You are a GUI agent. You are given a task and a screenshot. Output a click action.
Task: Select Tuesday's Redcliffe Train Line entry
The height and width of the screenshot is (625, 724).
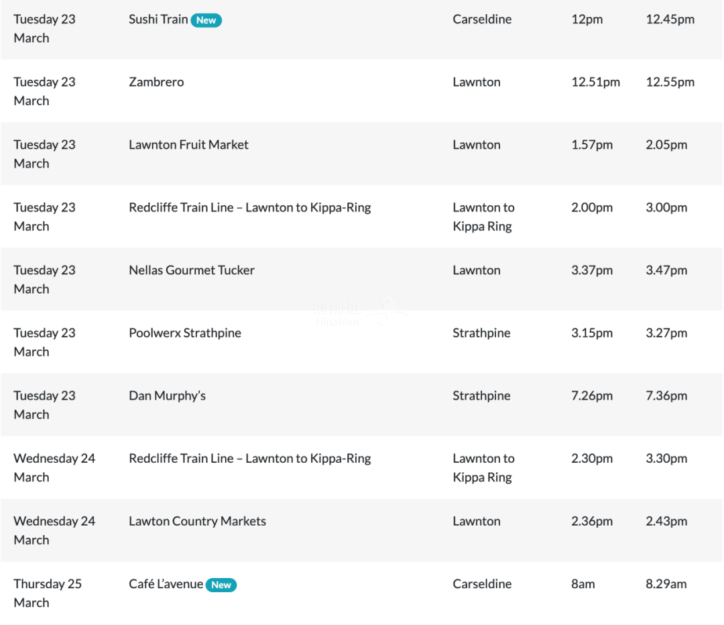(250, 208)
